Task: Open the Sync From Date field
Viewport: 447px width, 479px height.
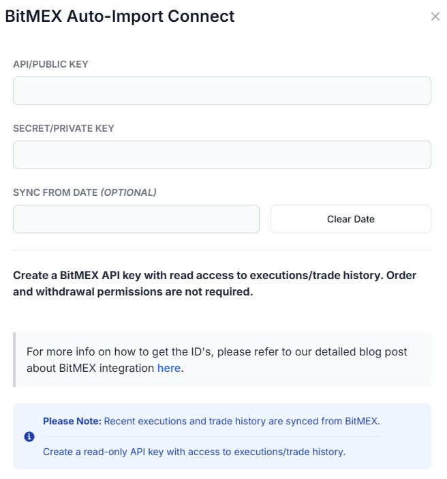Action: tap(136, 219)
